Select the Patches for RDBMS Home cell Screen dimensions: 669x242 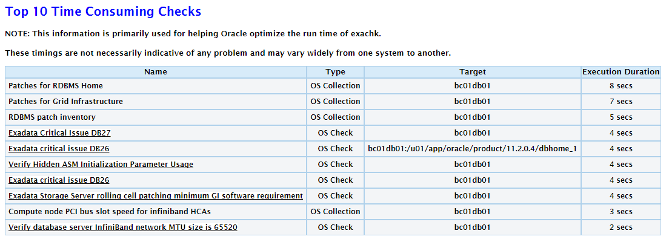[156, 86]
